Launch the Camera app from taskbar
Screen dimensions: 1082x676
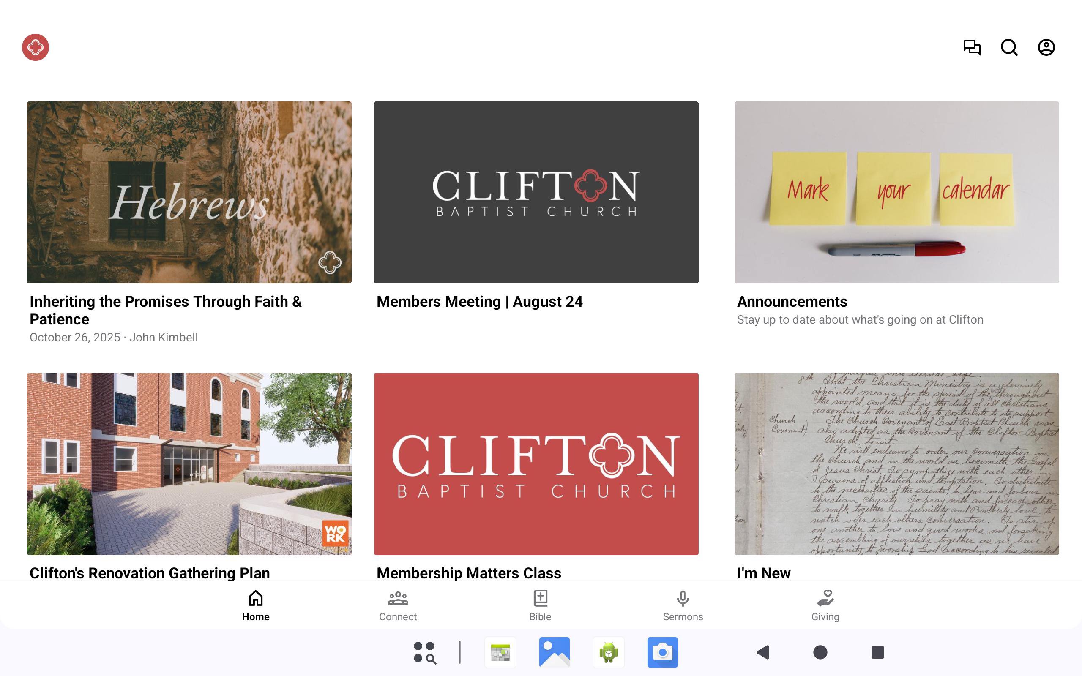(x=662, y=652)
